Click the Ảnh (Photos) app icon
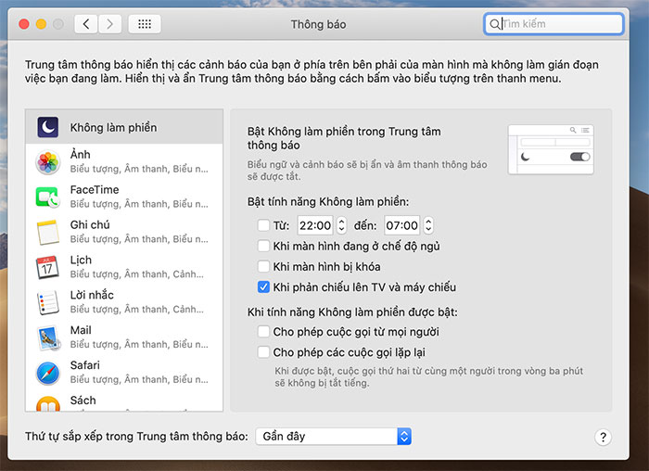This screenshot has height=471, width=649. [48, 162]
